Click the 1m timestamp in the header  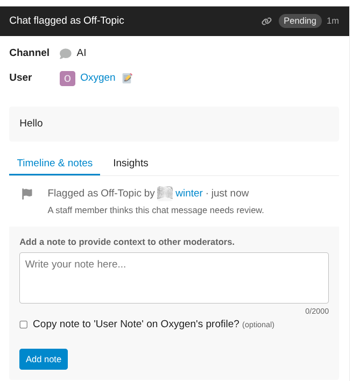pos(333,21)
